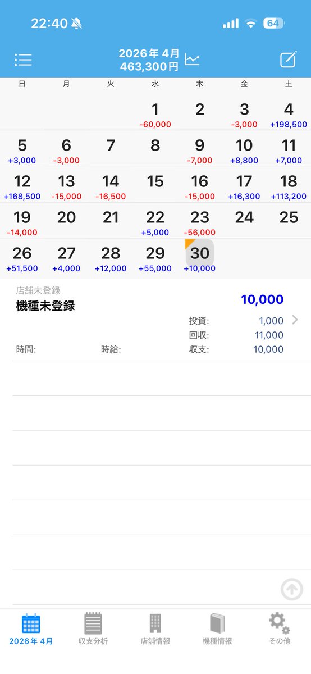The height and width of the screenshot is (674, 311).
Task: Switch to the 収支分析 tab
Action: coord(93,630)
